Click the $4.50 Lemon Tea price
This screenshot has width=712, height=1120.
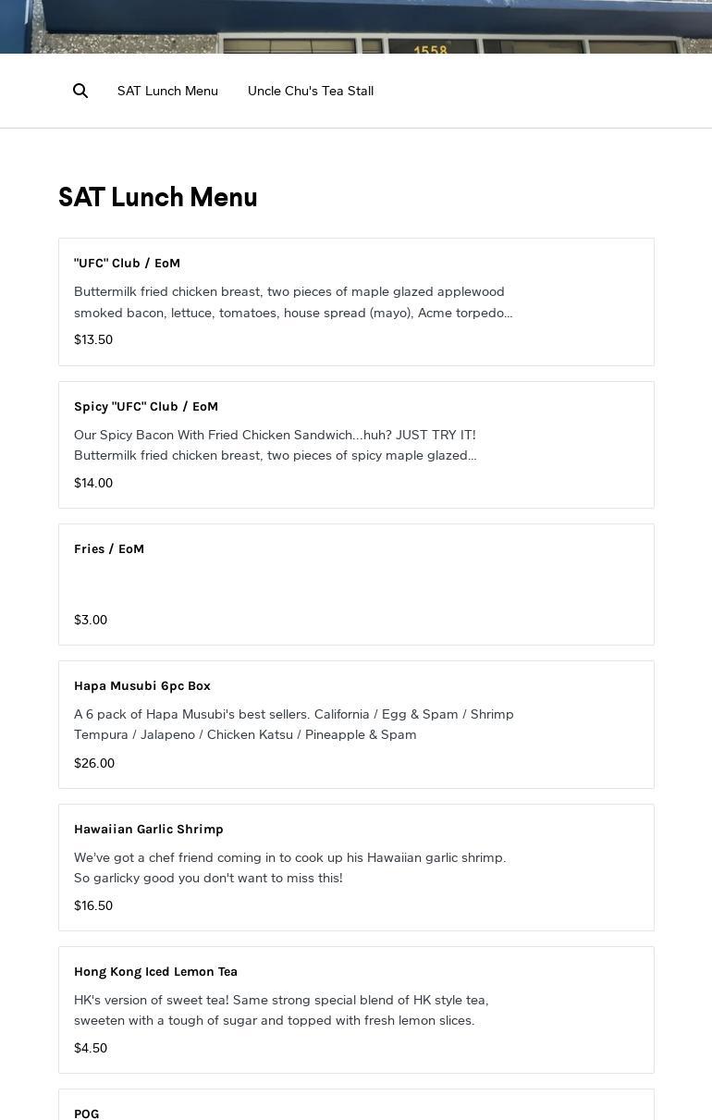click(x=91, y=1048)
